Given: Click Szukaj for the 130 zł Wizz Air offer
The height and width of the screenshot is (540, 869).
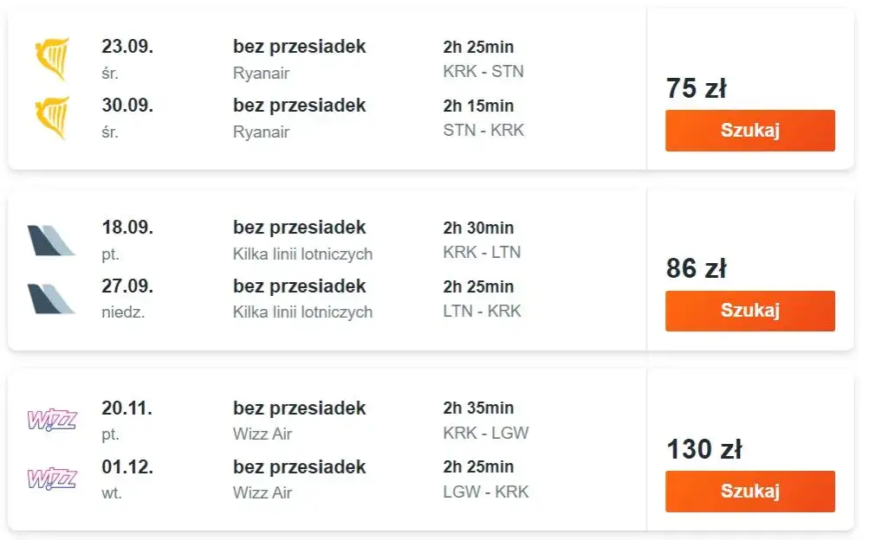Looking at the screenshot, I should coord(749,492).
